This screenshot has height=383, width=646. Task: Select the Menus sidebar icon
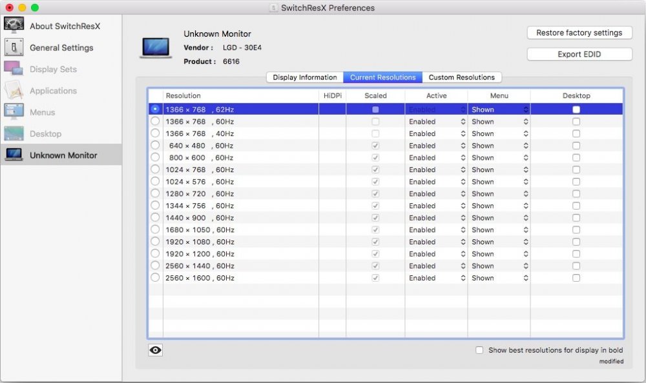tap(43, 112)
